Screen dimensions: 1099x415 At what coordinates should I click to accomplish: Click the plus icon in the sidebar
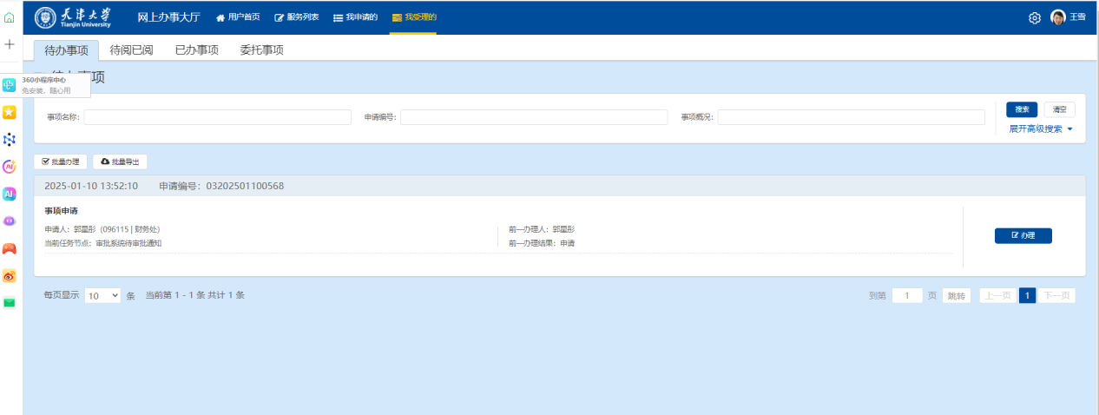pos(10,44)
